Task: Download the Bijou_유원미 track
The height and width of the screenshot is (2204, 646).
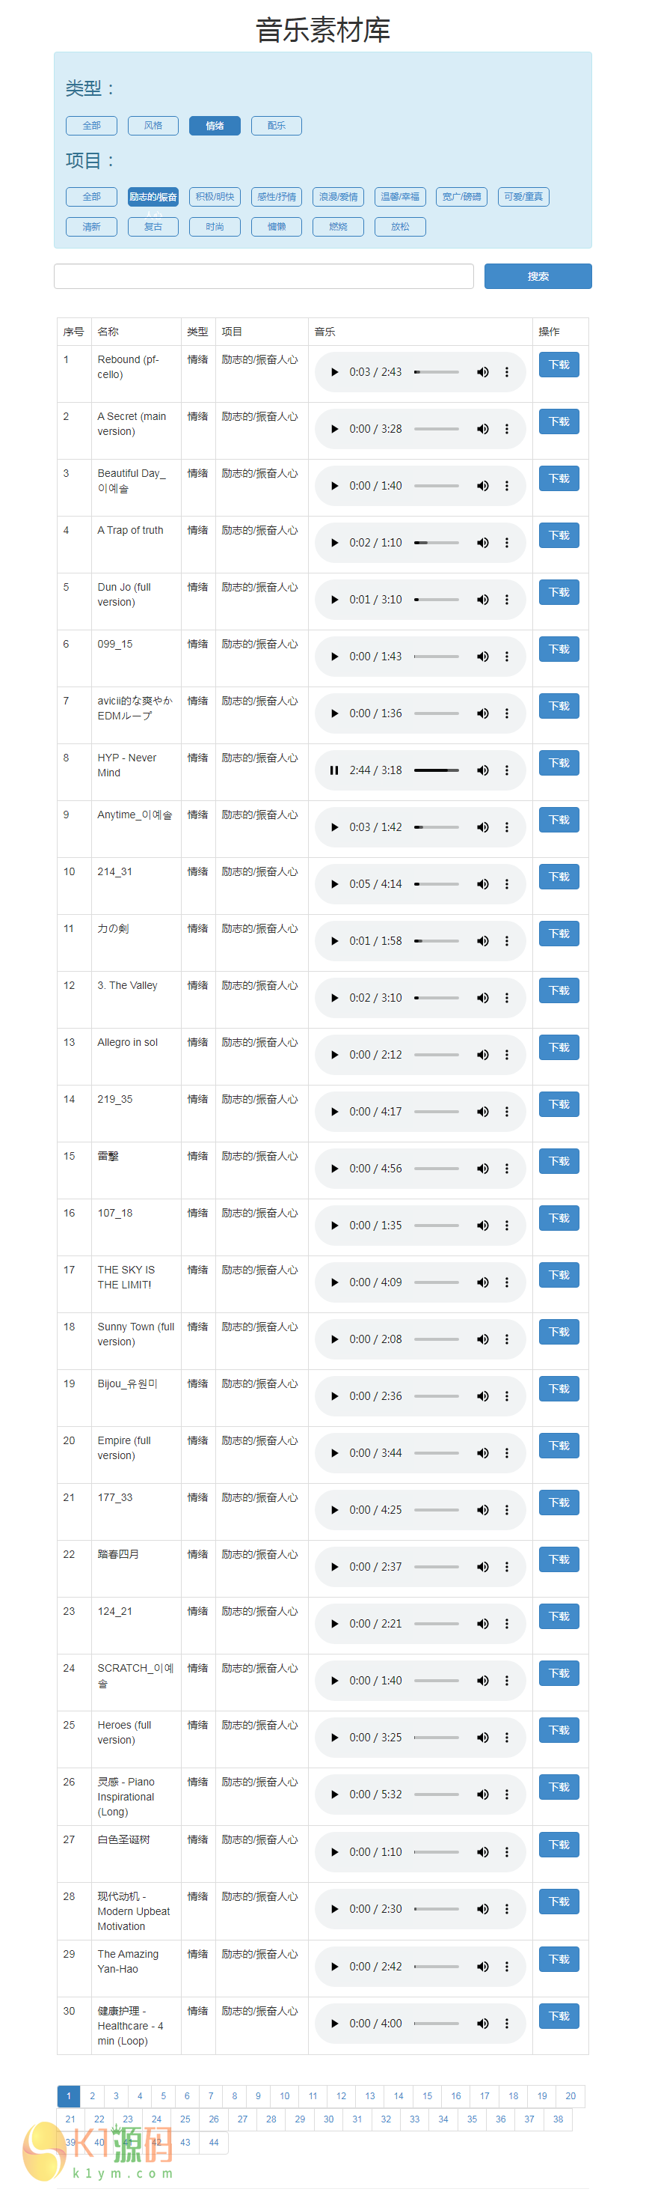Action: point(559,1389)
